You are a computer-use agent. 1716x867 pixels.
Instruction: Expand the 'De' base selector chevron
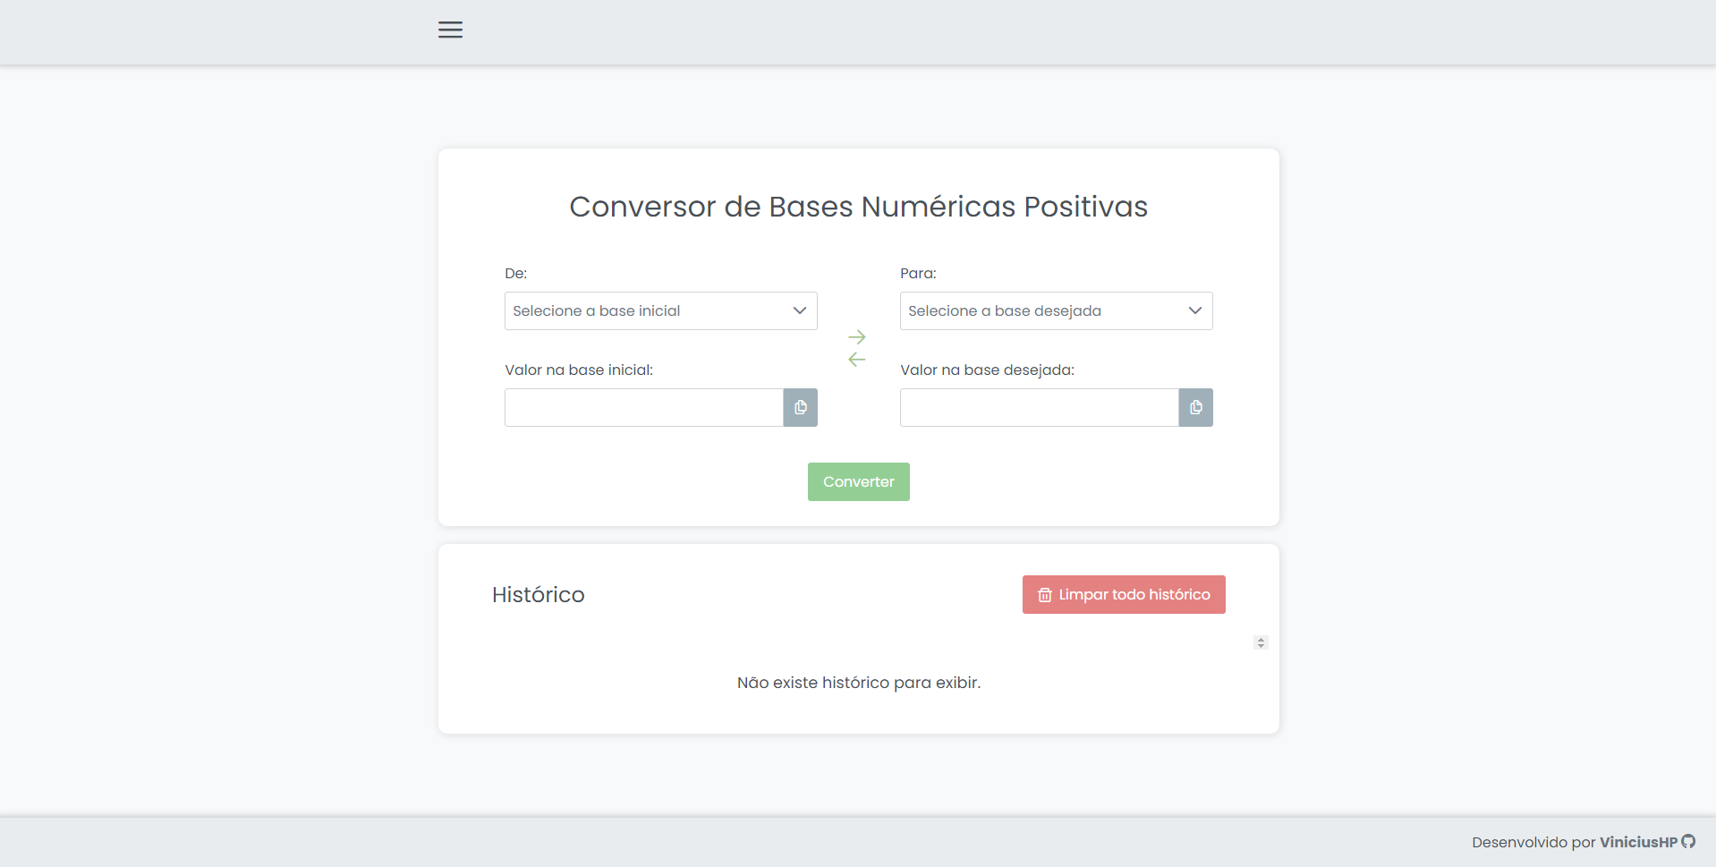click(799, 310)
